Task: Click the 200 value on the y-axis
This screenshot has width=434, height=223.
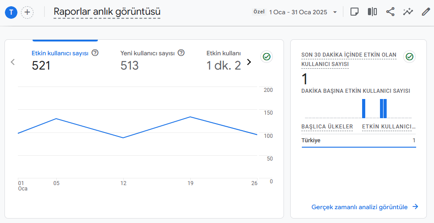Action: [268, 90]
